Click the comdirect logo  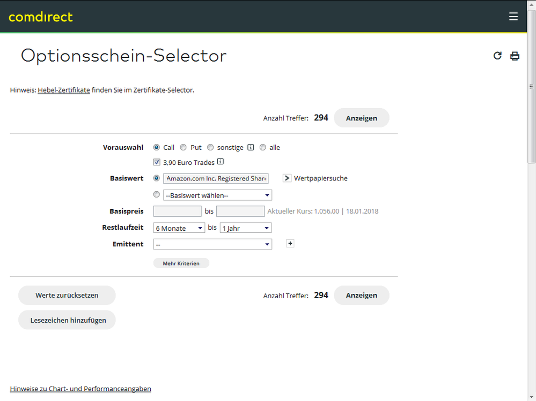click(x=41, y=17)
